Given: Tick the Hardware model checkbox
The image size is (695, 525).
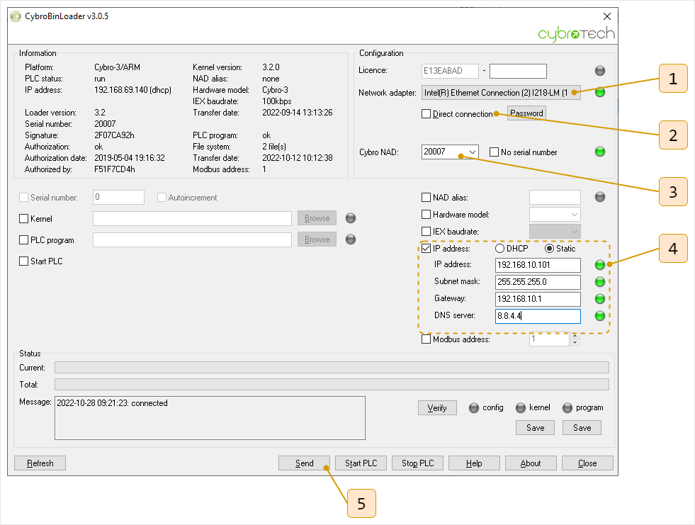Looking at the screenshot, I should point(426,215).
